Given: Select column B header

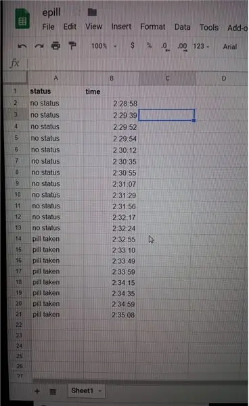Looking at the screenshot, I should point(112,78).
